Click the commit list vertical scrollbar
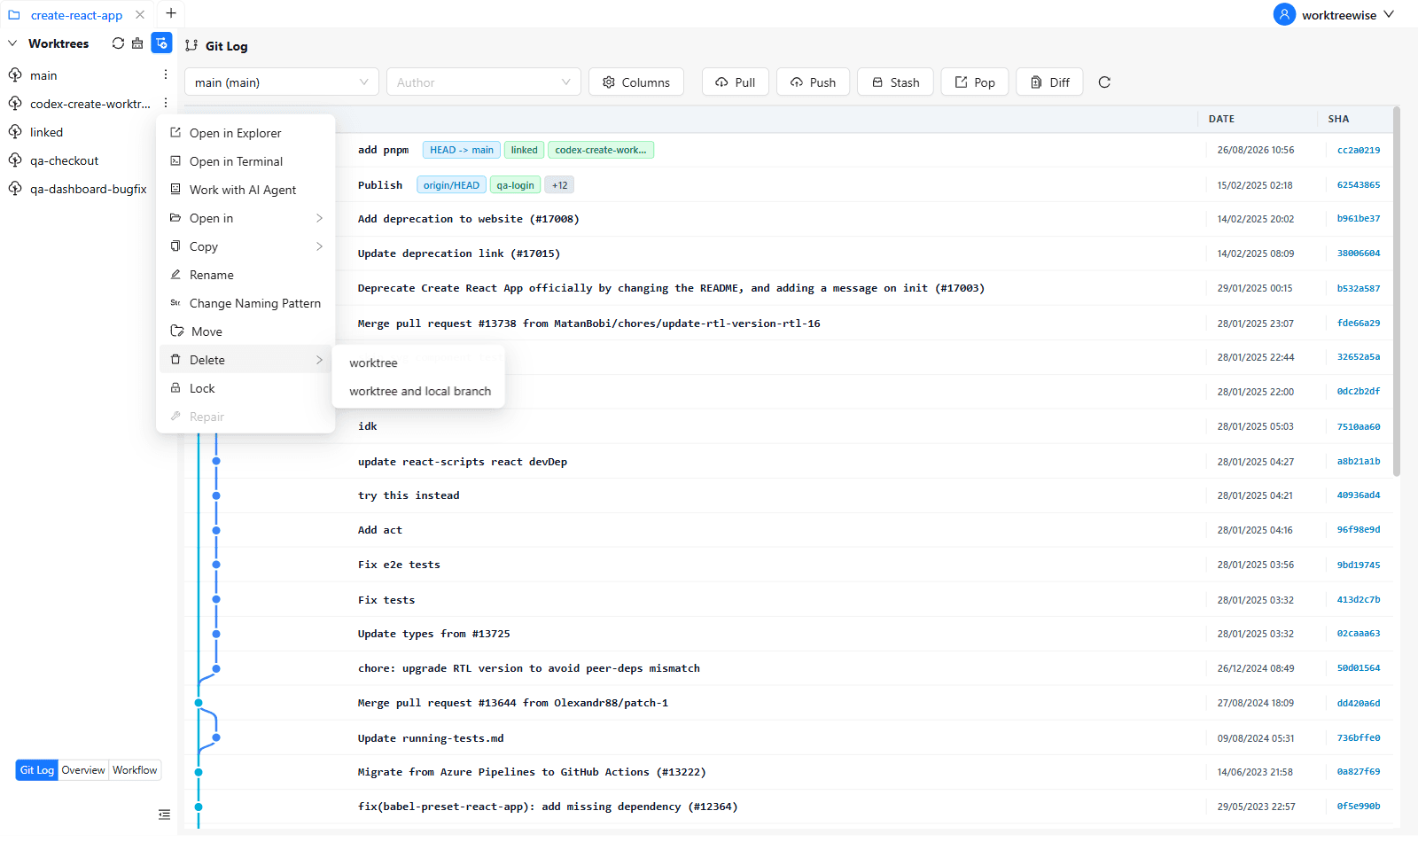This screenshot has width=1418, height=842. coord(1397,292)
